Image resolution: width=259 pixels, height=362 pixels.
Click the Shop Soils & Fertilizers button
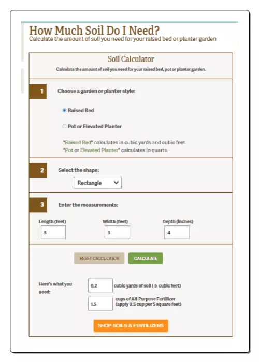pyautogui.click(x=131, y=325)
